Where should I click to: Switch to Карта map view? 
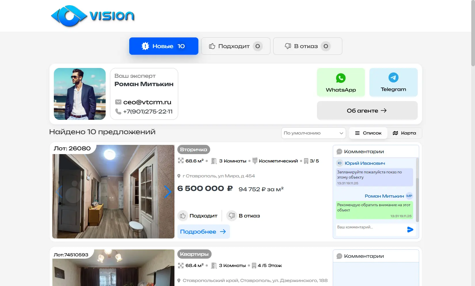coord(404,133)
